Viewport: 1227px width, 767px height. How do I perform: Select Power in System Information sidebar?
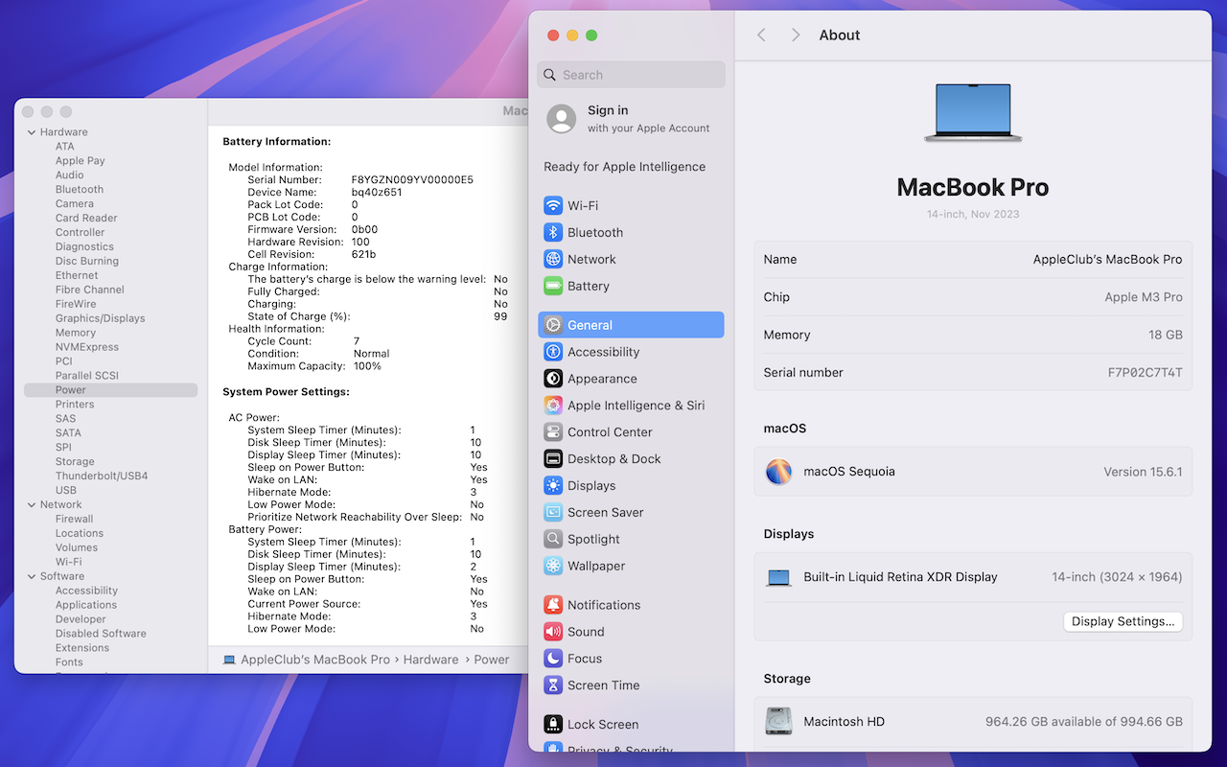coord(111,390)
